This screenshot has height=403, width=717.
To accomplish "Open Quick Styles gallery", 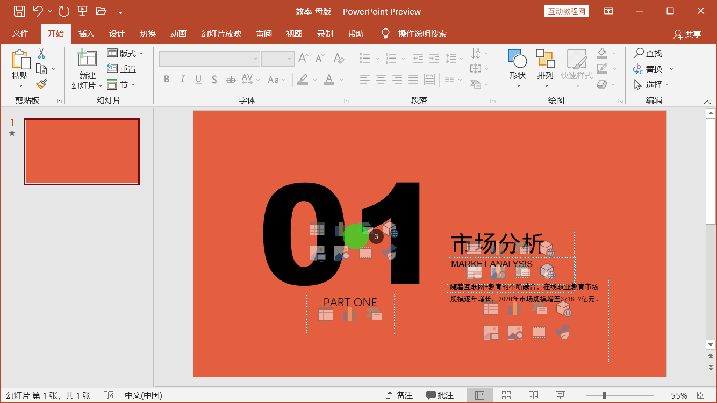I will click(577, 68).
